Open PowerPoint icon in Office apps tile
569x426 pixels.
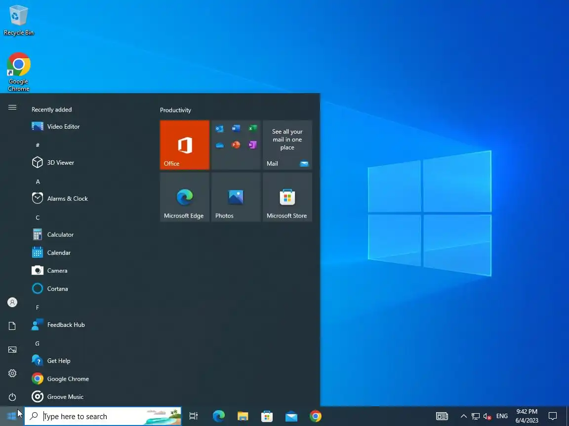[x=236, y=145]
